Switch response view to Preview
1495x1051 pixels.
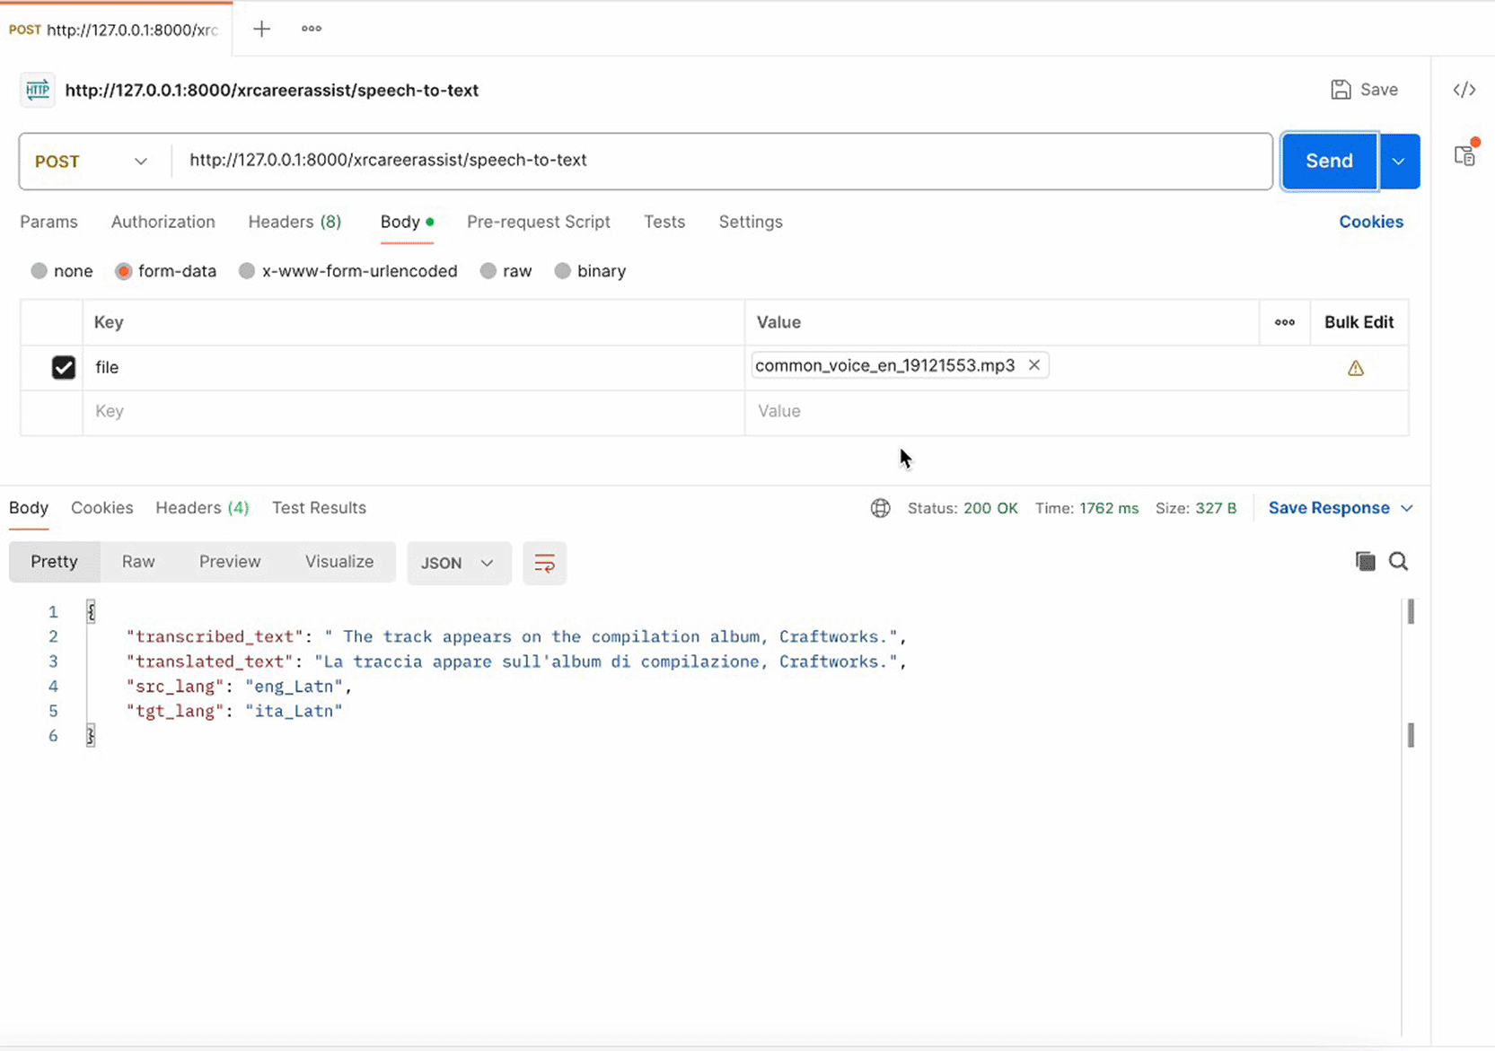click(230, 562)
